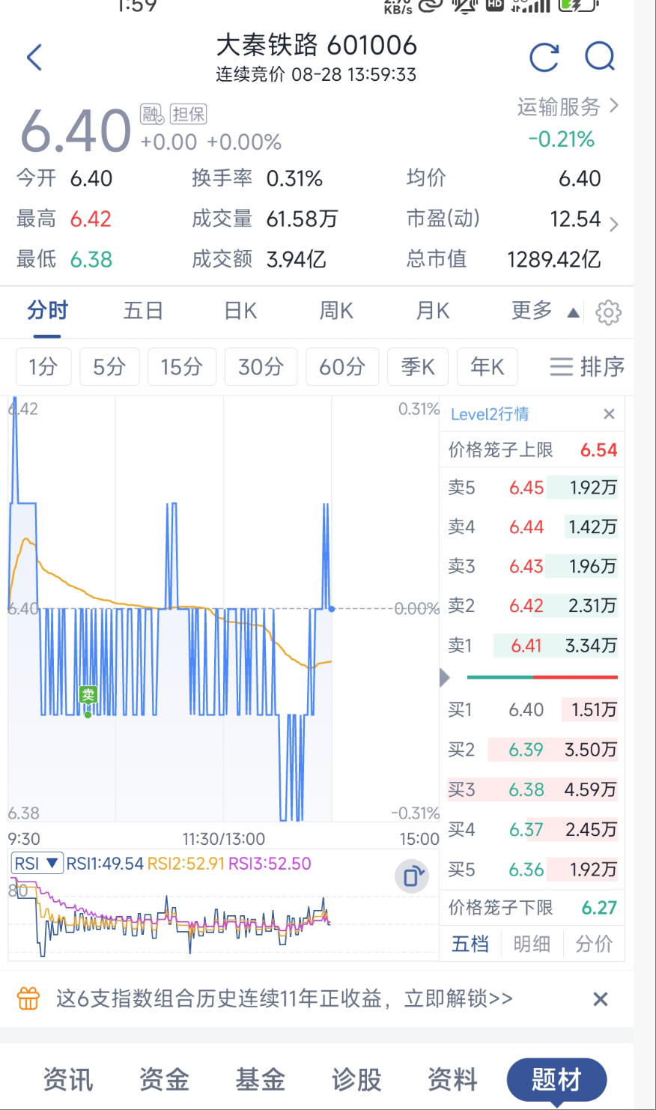Viewport: 656px width, 1110px height.
Task: Expand 更多 chart period menu
Action: pos(545,311)
